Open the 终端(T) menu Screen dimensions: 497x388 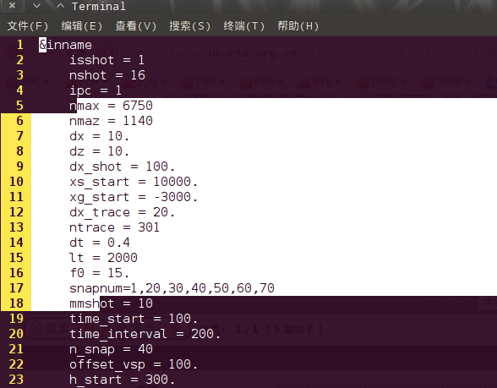tap(243, 26)
